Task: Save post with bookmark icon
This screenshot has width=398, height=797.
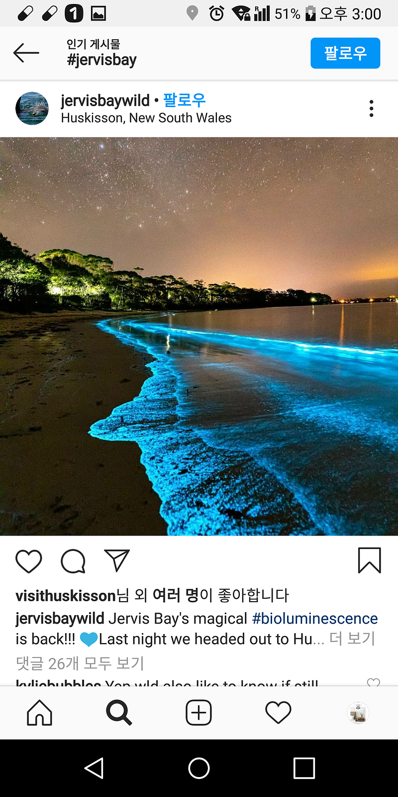Action: coord(370,560)
